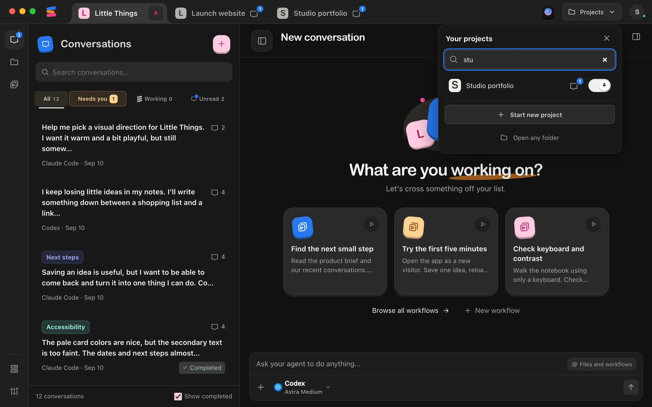The image size is (652, 407).
Task: Uncheck Show completed checkbox
Action: [178, 396]
